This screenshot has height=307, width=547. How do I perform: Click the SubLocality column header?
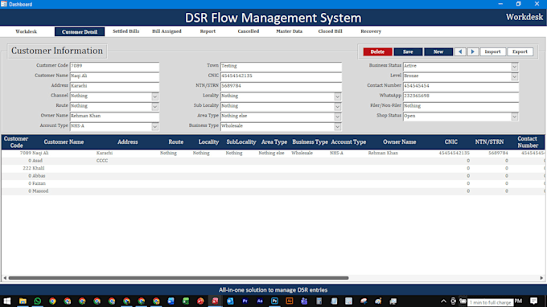(x=241, y=142)
